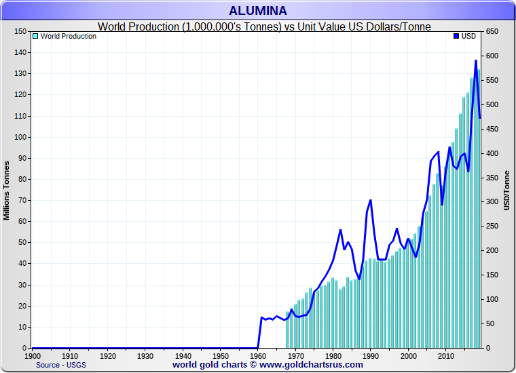
Task: Click the 300 tick on right axis
Action: click(492, 202)
